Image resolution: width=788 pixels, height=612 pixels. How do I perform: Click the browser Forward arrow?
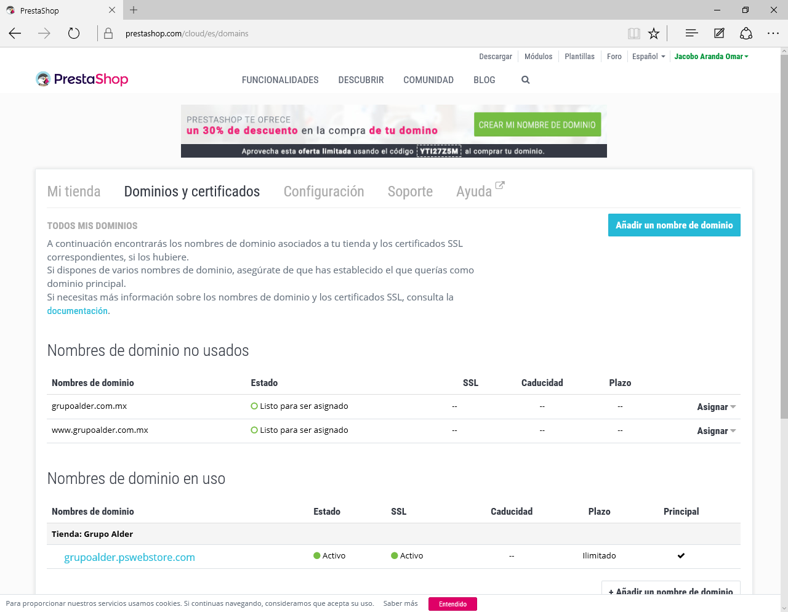(44, 33)
